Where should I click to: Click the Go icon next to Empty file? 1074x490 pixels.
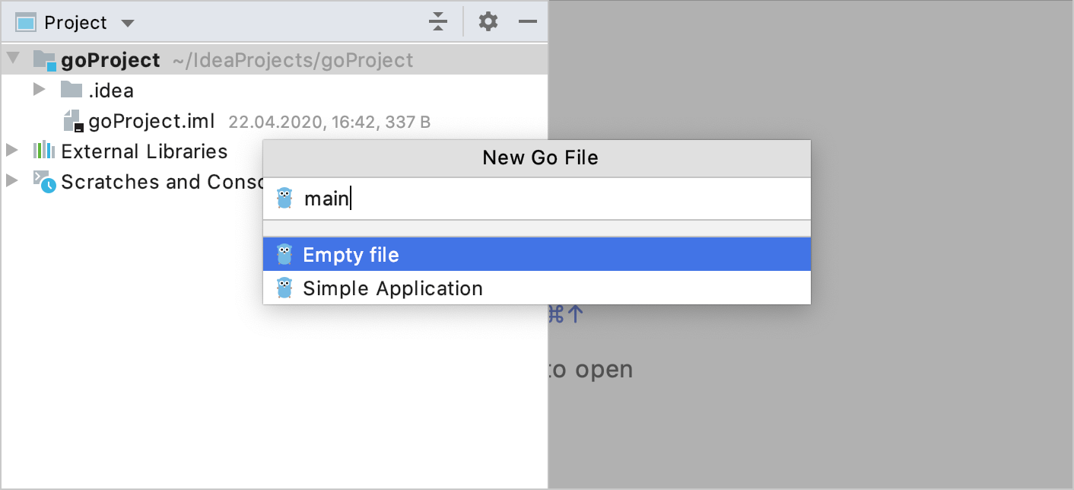pyautogui.click(x=285, y=254)
